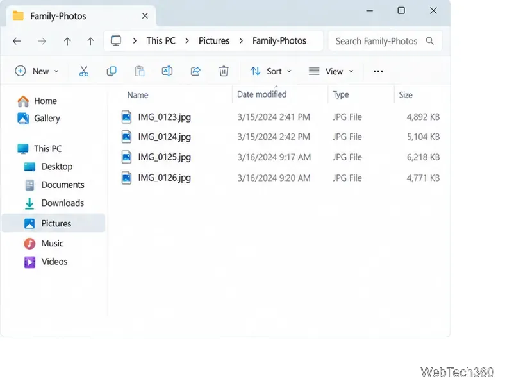Sort by Date modified column header
Viewport: 505px width, 390px height.
coord(262,94)
